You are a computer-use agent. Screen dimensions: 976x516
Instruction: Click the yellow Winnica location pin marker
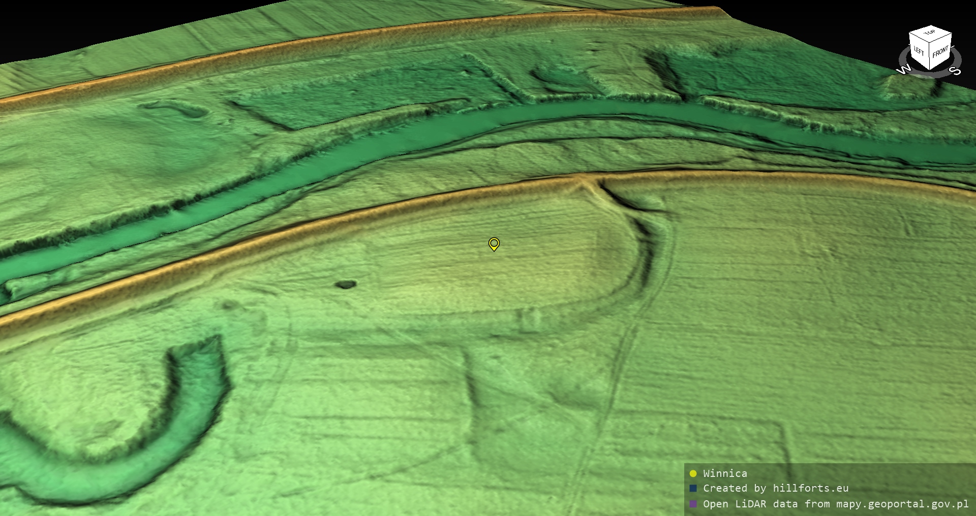click(x=494, y=244)
